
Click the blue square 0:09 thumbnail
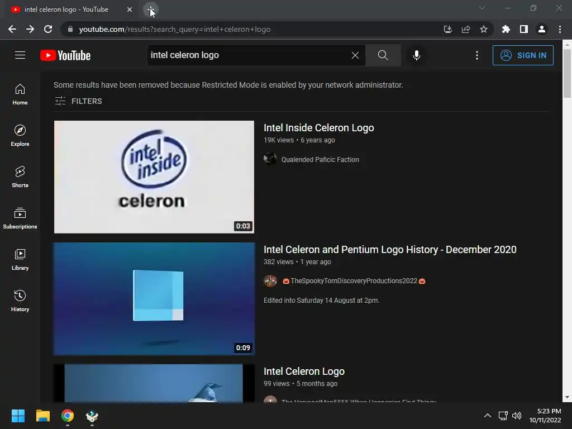click(x=154, y=299)
